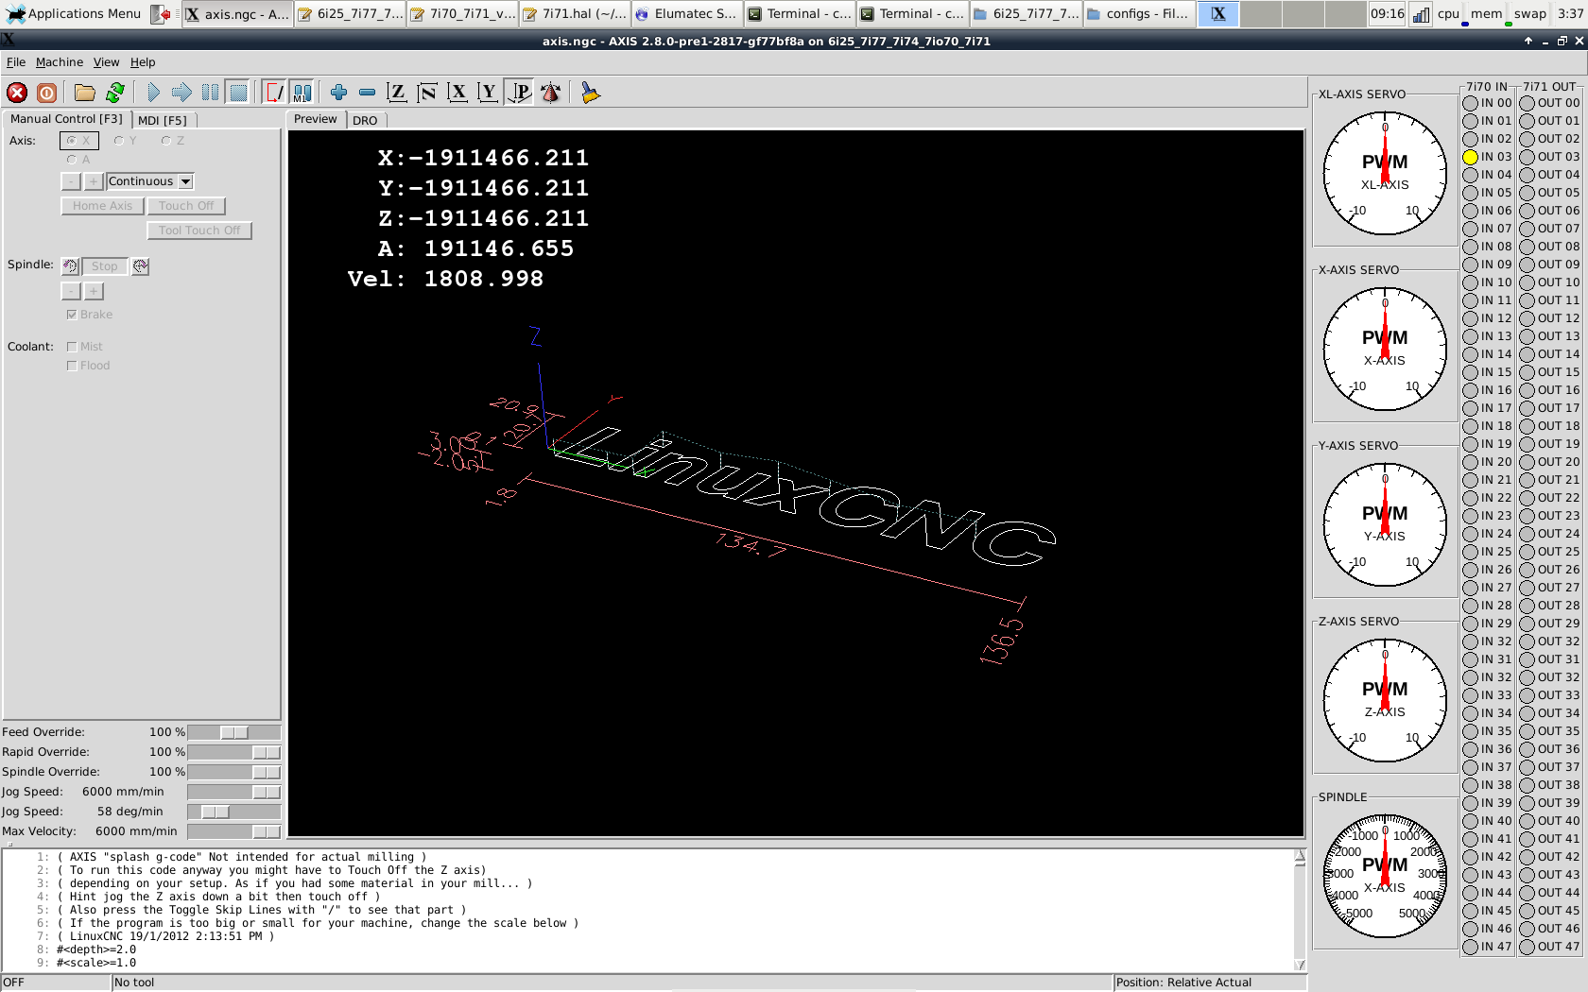1588x992 pixels.
Task: Adjust the Max Velocity slider
Action: click(234, 831)
